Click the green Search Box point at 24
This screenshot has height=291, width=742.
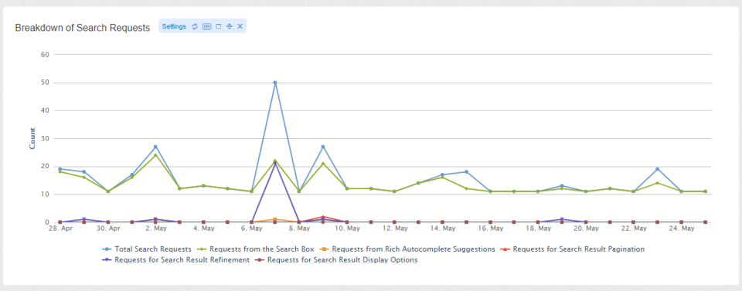click(x=155, y=155)
